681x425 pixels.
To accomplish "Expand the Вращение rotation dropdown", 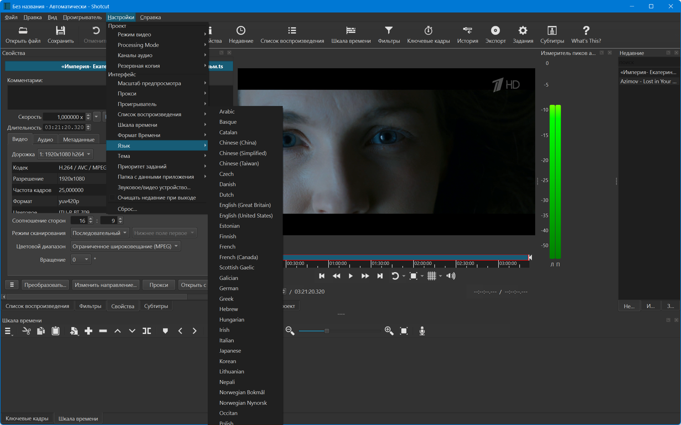I will click(81, 260).
